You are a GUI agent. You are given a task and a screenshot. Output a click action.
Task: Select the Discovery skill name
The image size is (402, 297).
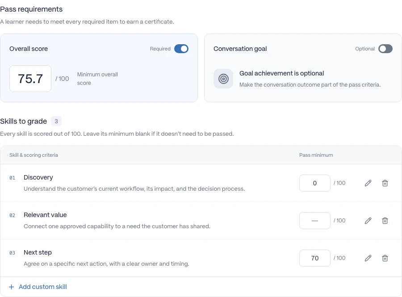[x=38, y=177]
